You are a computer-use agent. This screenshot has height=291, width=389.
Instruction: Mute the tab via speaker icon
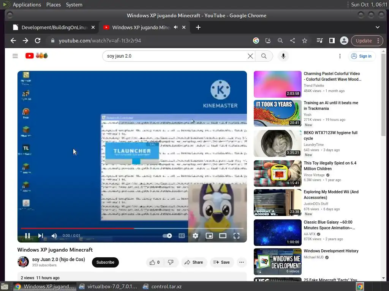pyautogui.click(x=176, y=27)
